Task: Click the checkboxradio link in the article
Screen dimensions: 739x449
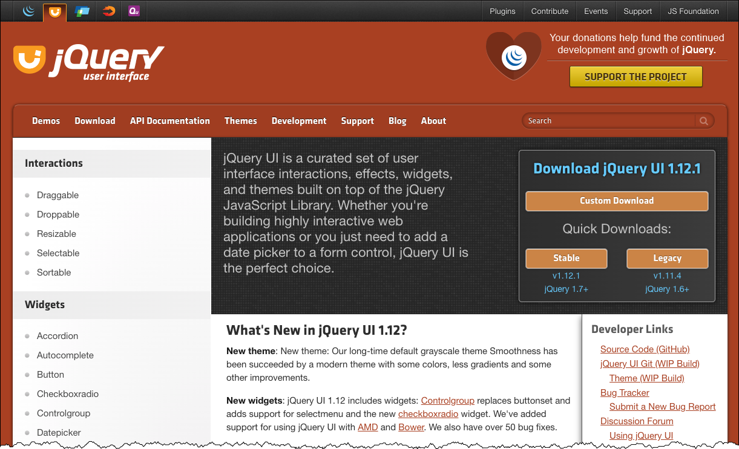Action: 429,414
